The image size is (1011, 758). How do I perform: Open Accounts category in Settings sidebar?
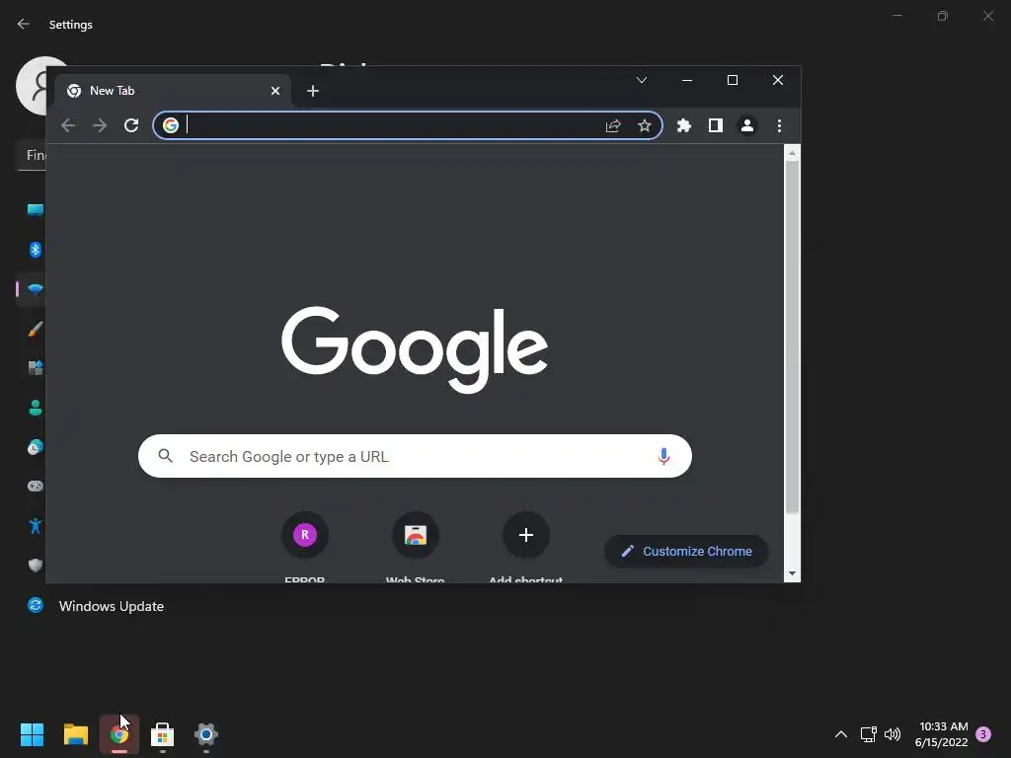coord(36,408)
